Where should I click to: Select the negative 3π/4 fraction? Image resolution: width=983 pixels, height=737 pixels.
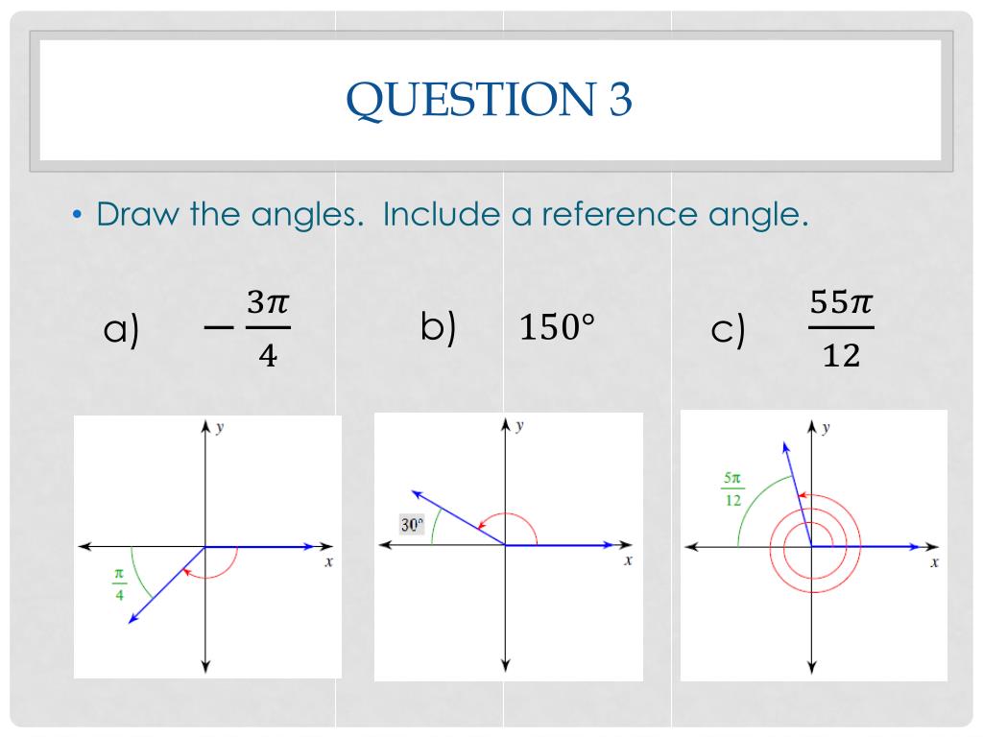[248, 328]
